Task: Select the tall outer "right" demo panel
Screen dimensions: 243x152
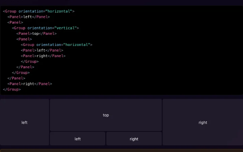Action: [x=203, y=122]
